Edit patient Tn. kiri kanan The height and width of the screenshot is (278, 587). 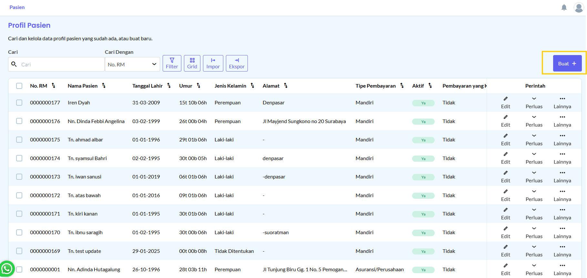[506, 214]
